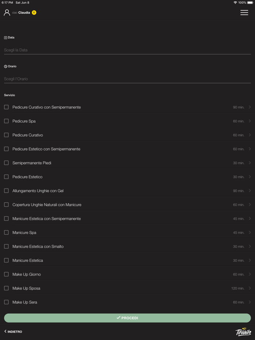255x340 pixels.
Task: Open the Scegli l'Orario field
Action: (x=127, y=79)
